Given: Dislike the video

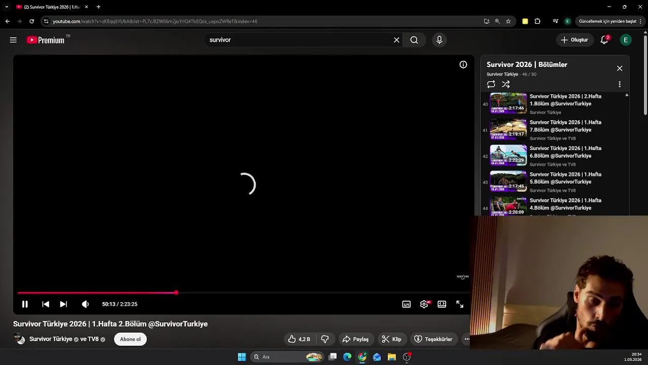Looking at the screenshot, I should click(x=325, y=339).
